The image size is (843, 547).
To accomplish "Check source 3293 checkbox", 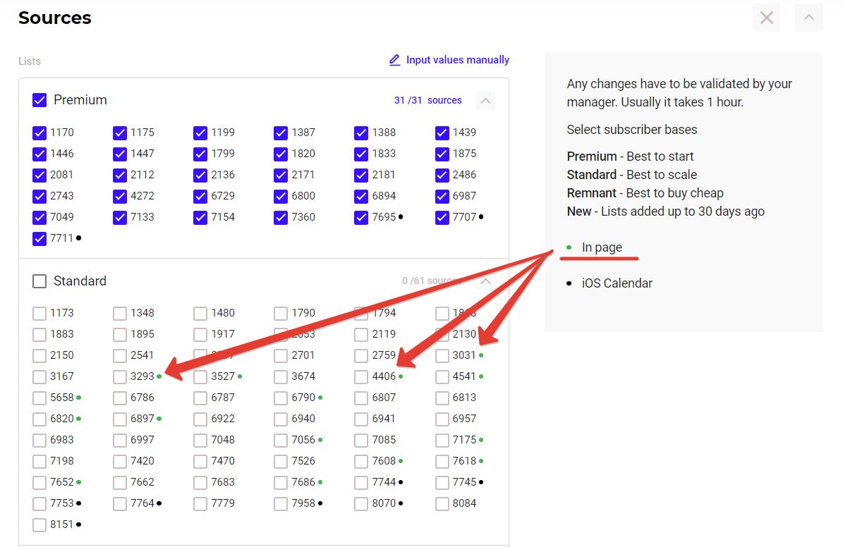I will point(120,376).
